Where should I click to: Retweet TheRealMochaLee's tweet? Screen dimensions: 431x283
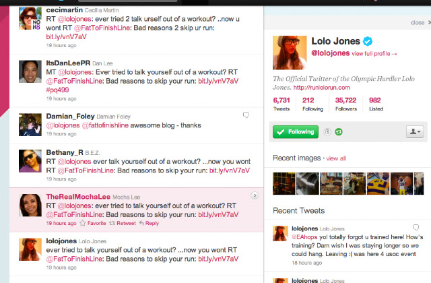coord(123,223)
